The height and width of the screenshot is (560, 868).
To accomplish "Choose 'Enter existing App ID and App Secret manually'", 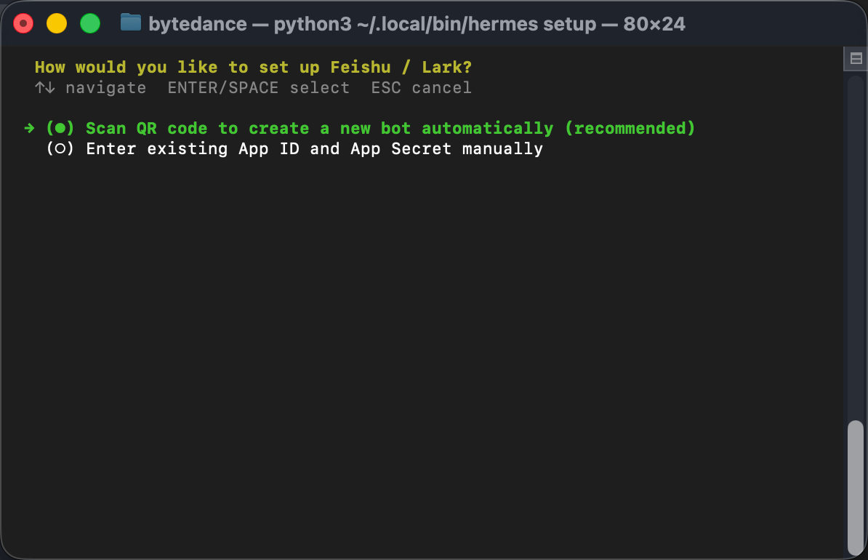I will 314,149.
